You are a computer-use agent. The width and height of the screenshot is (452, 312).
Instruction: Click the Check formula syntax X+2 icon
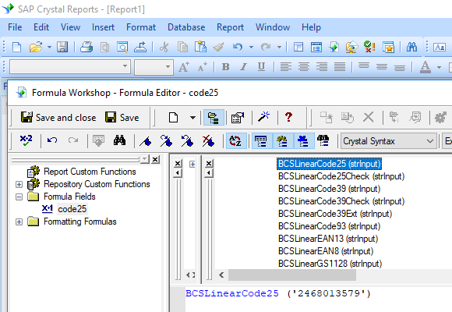point(26,140)
